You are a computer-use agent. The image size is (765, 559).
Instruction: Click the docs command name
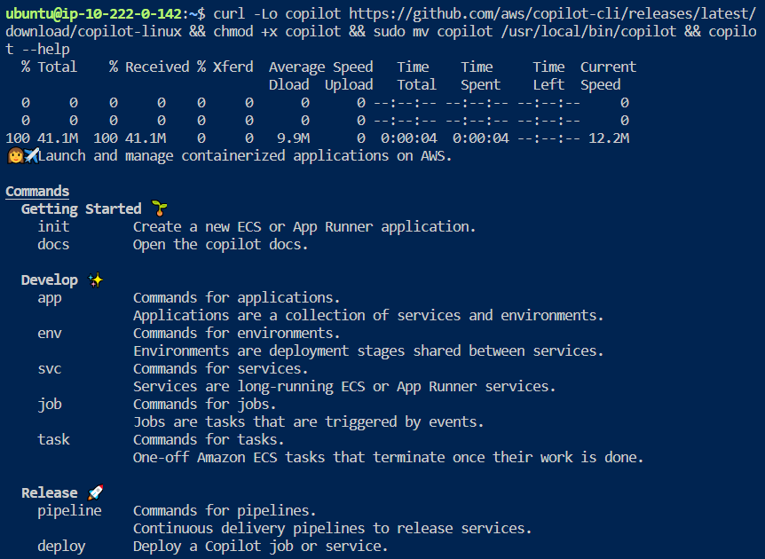[x=53, y=244]
